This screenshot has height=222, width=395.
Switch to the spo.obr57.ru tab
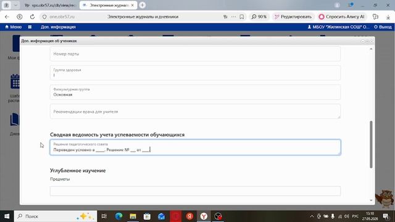(51, 5)
